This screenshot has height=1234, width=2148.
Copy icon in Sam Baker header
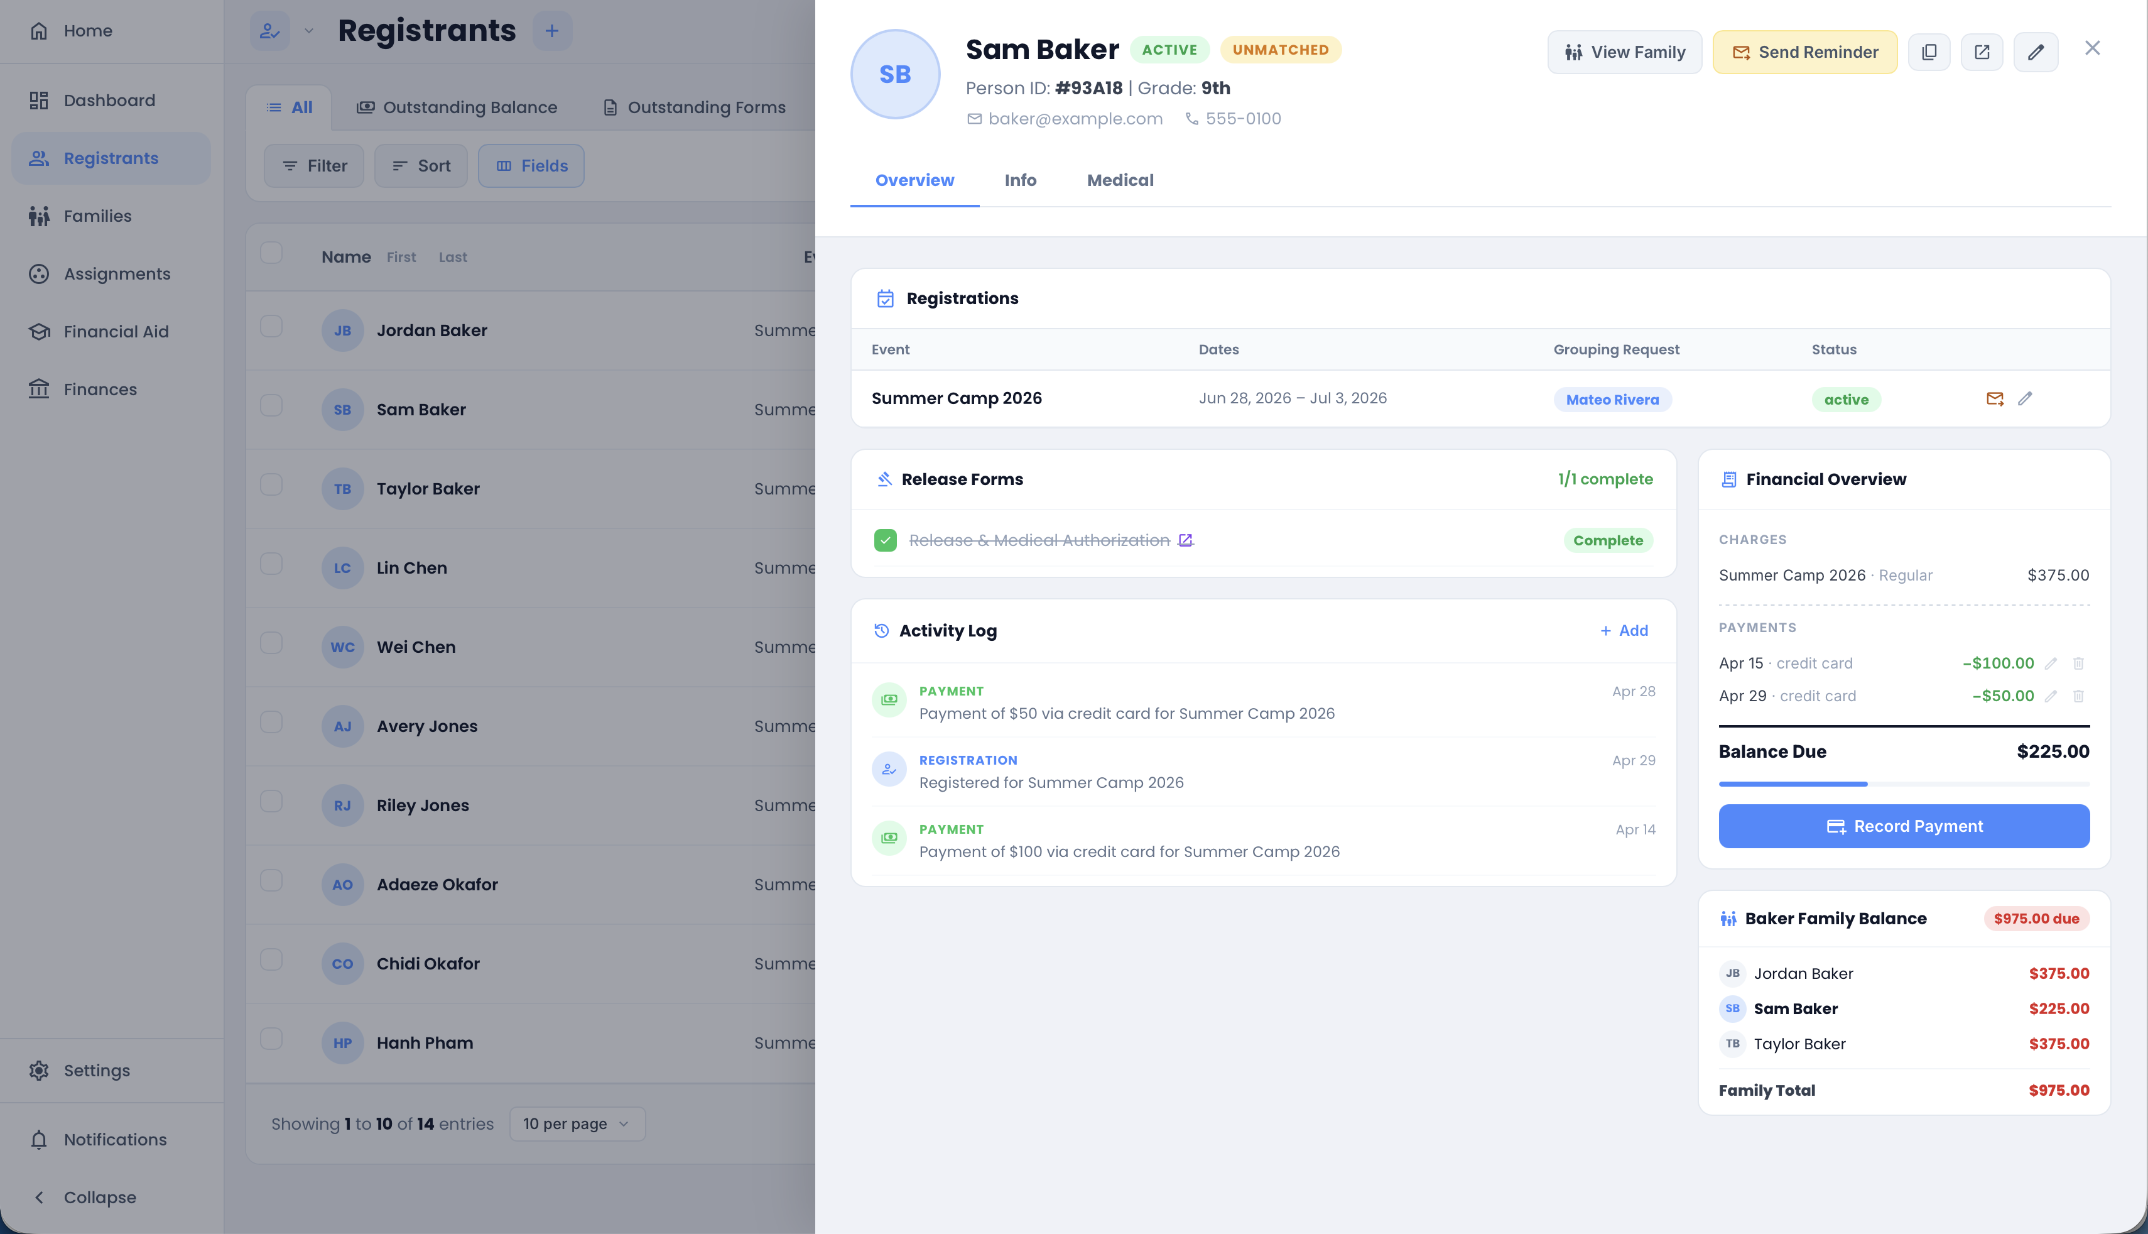1929,53
